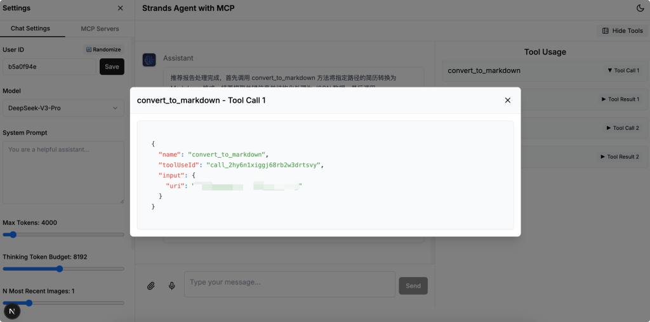Close the Tool Call 1 dialog
Viewport: 650px width, 322px height.
(x=507, y=100)
